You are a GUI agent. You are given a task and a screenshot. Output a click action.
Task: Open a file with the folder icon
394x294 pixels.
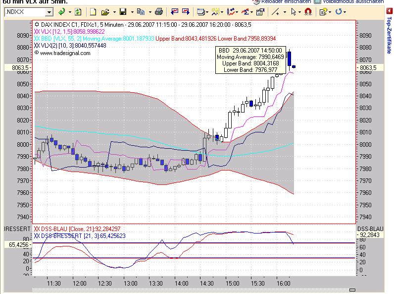(105, 12)
